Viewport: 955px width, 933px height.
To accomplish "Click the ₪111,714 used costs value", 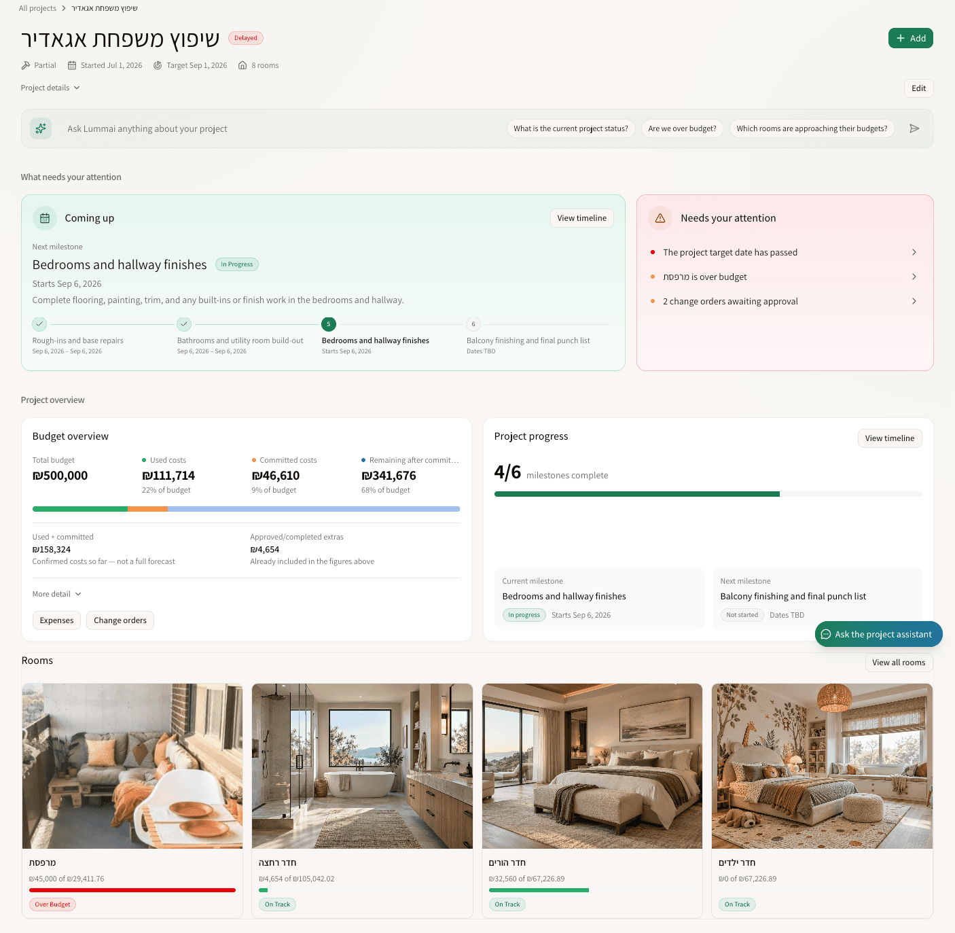I will [x=168, y=476].
